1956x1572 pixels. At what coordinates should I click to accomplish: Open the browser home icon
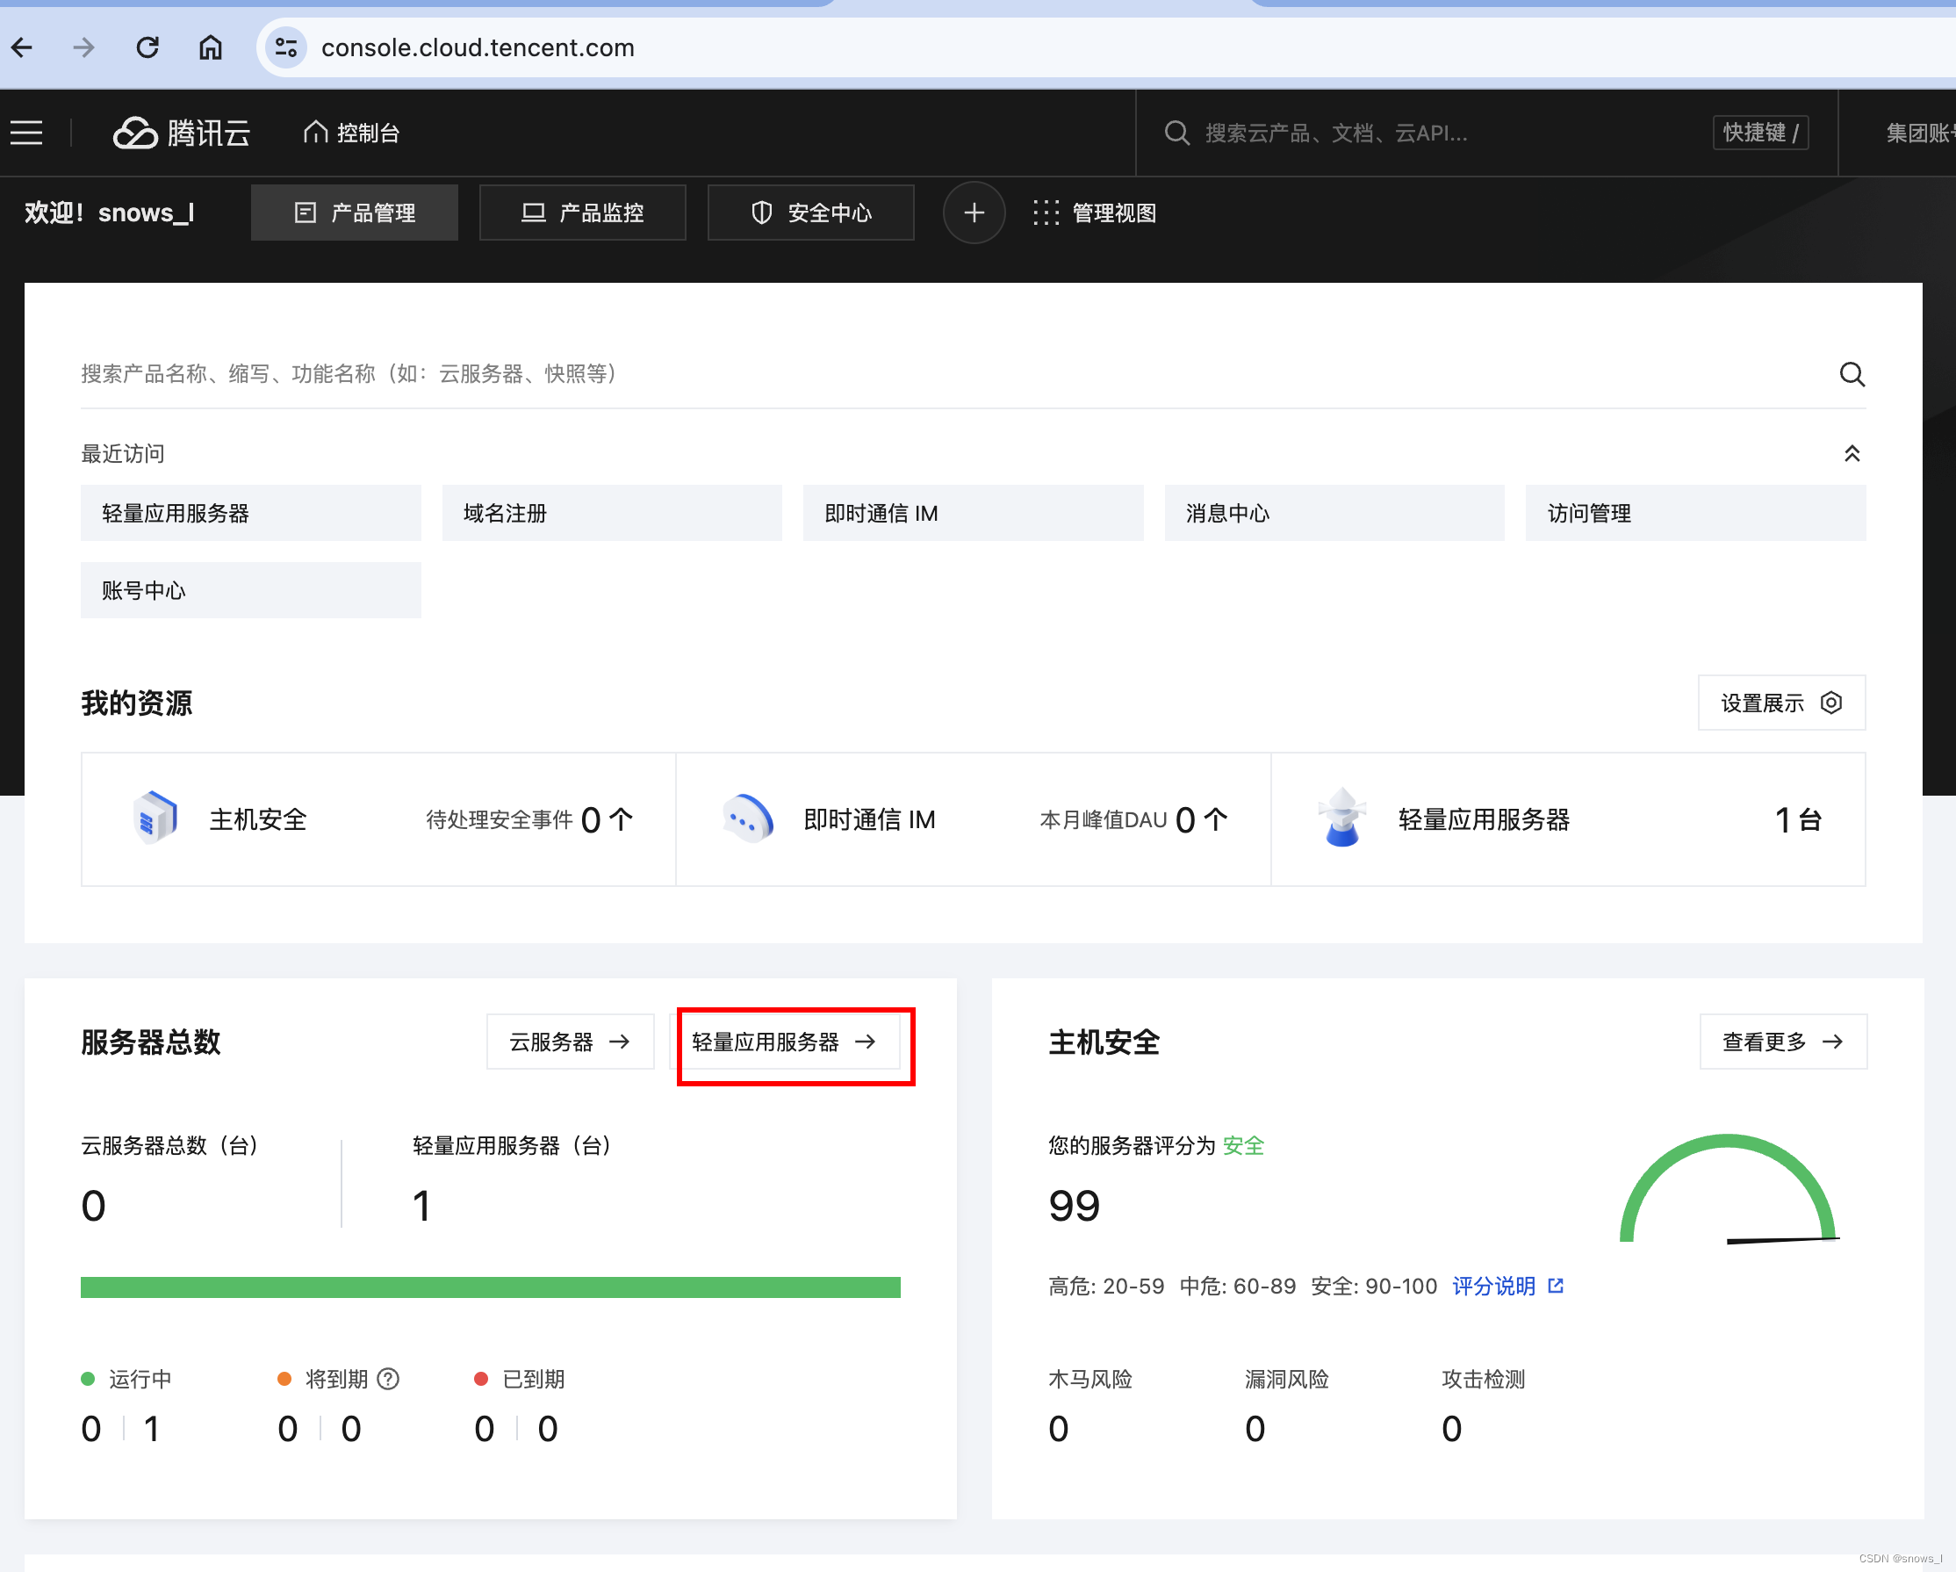(x=211, y=47)
